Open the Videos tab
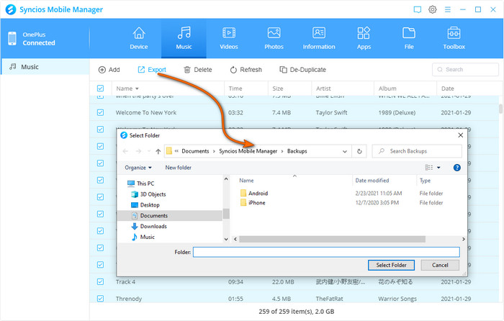The image size is (504, 321). [x=229, y=38]
